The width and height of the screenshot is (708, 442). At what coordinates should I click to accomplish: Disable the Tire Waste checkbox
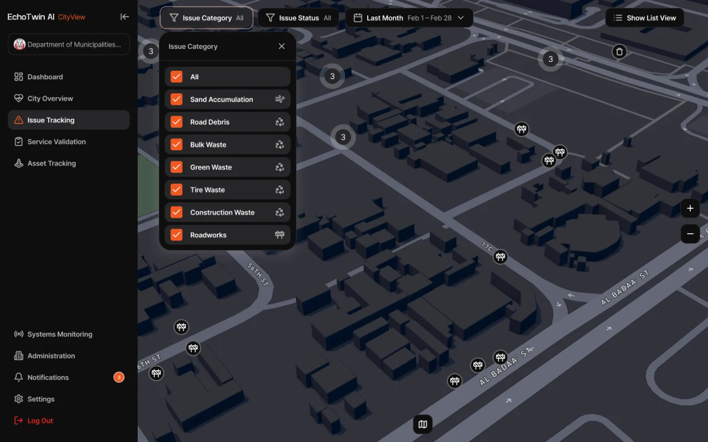click(176, 190)
